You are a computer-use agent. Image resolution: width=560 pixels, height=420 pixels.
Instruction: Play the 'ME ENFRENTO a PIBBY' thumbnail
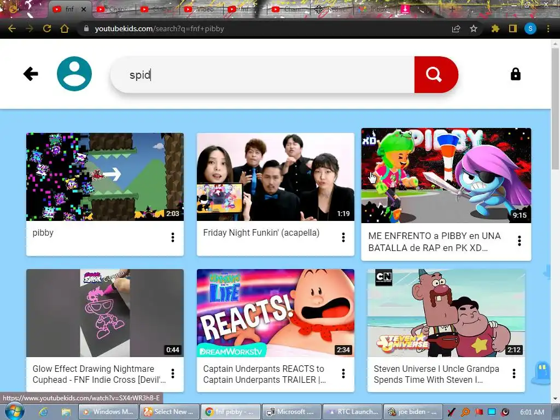(x=446, y=176)
